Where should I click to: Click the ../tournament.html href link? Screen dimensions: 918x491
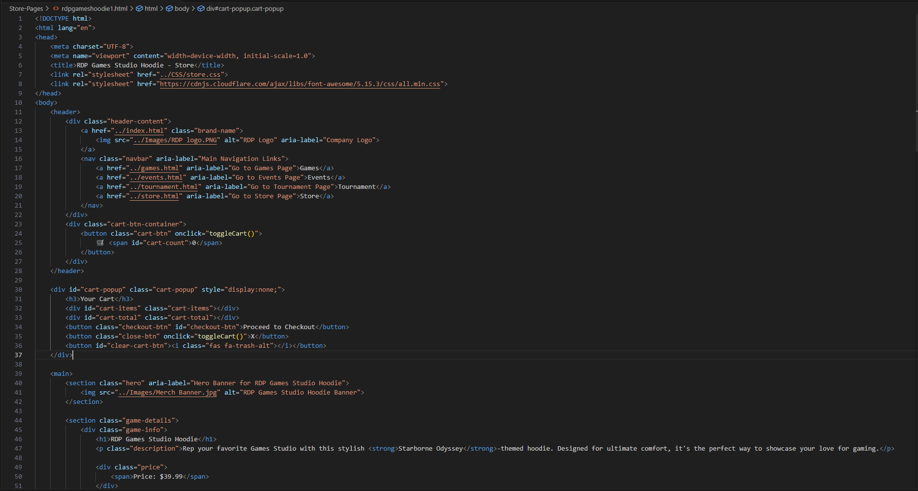pos(164,186)
